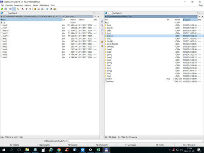The width and height of the screenshot is (204, 153).
Task: Open Settings gear on the taskbar
Action: pyautogui.click(x=91, y=150)
